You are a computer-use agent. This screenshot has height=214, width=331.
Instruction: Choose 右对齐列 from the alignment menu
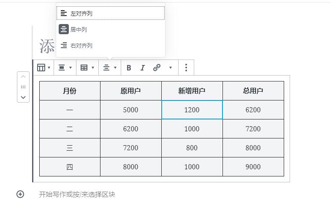111,45
